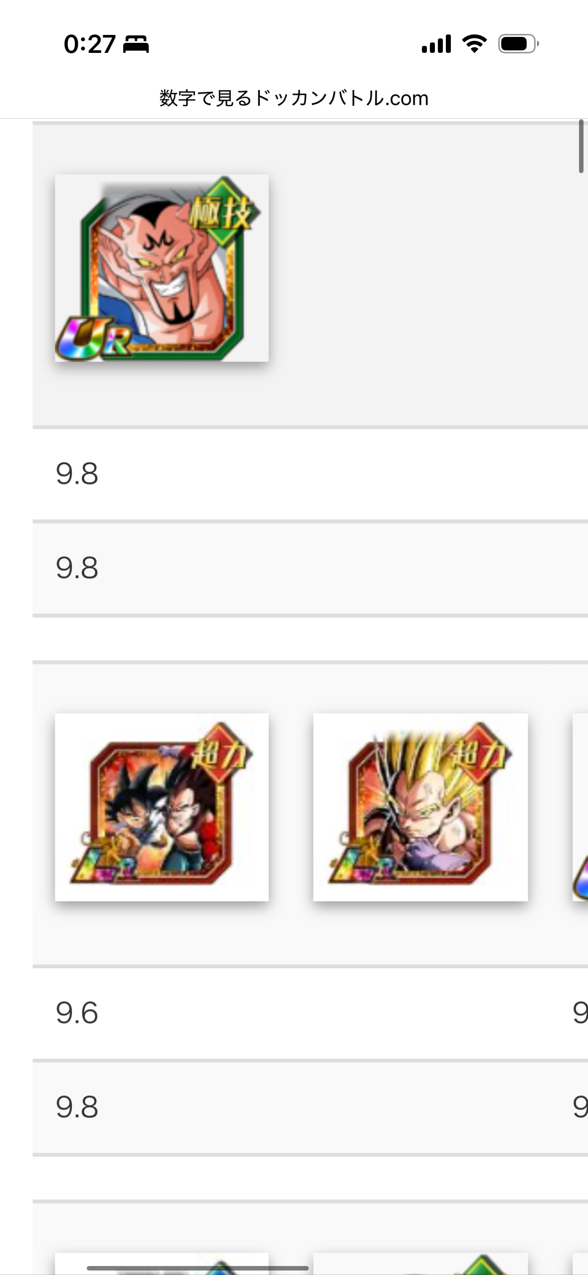Viewport: 588px width, 1275px height.
Task: Tap the Wi-Fi icon in the status bar
Action: point(474,44)
